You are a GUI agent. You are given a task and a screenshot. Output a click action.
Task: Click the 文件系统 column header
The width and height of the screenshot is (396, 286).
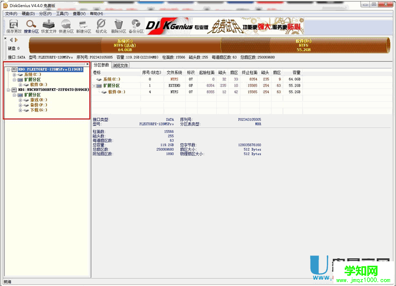click(x=174, y=73)
